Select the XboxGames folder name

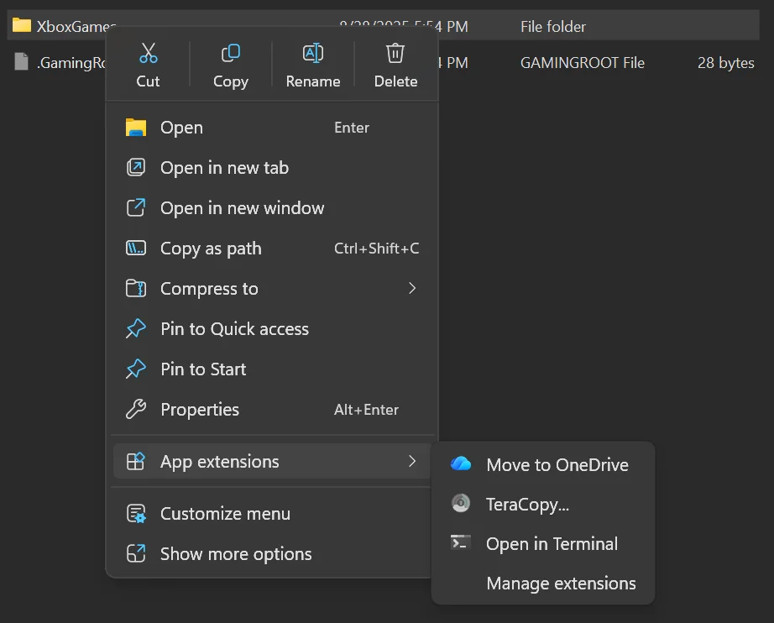(76, 26)
